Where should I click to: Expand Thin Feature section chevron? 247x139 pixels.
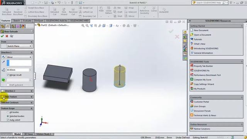point(31,97)
